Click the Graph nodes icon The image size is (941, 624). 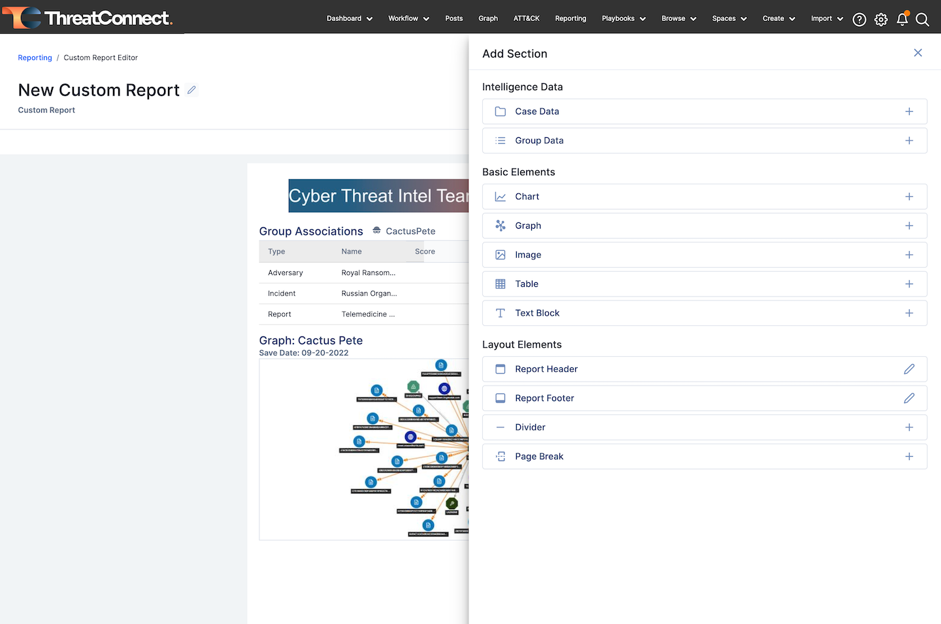point(501,225)
